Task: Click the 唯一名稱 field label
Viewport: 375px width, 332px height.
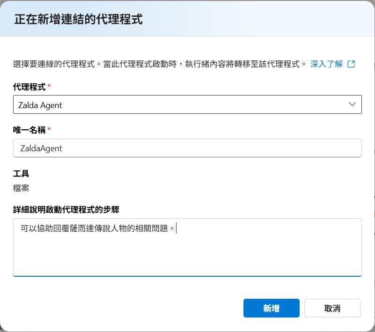Action: (29, 130)
